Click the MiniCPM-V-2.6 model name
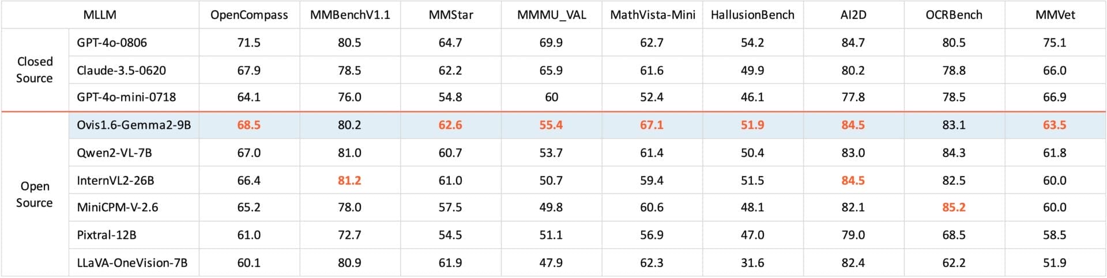Viewport: 1107px width, 278px height. 117,207
